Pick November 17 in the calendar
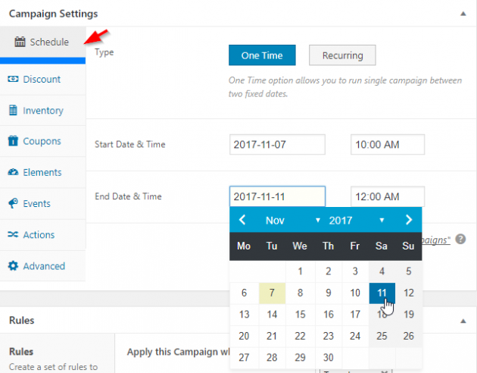477x373 pixels. pyautogui.click(x=355, y=314)
